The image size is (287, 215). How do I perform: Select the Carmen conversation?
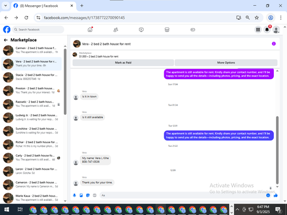[32, 50]
